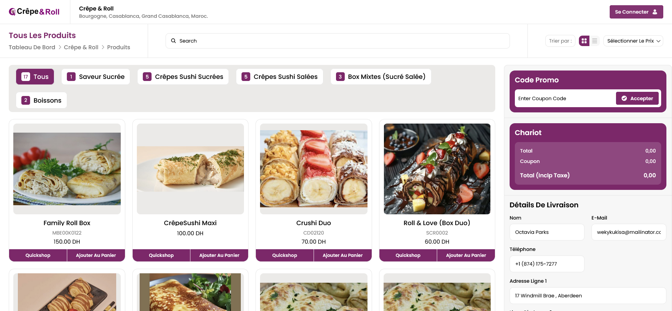This screenshot has height=311, width=672.
Task: Click the Crêpe & Roll logo
Action: (x=34, y=12)
